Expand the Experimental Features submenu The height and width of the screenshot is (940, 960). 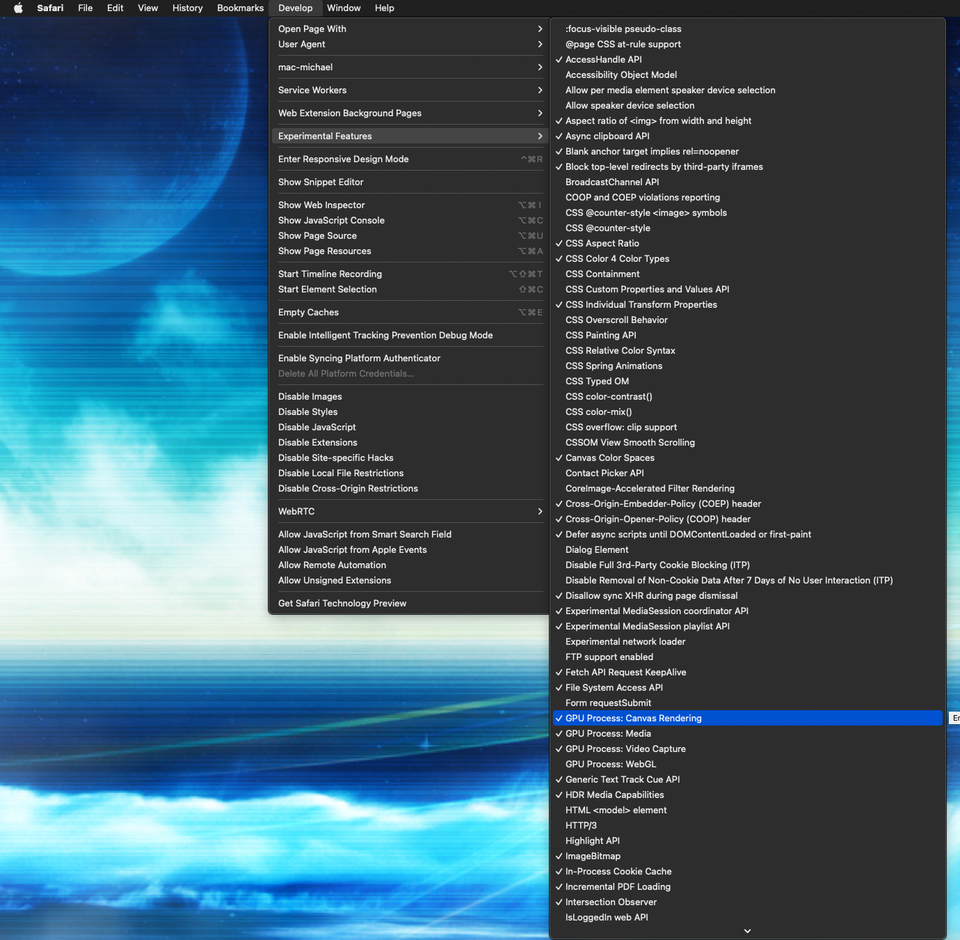point(409,136)
